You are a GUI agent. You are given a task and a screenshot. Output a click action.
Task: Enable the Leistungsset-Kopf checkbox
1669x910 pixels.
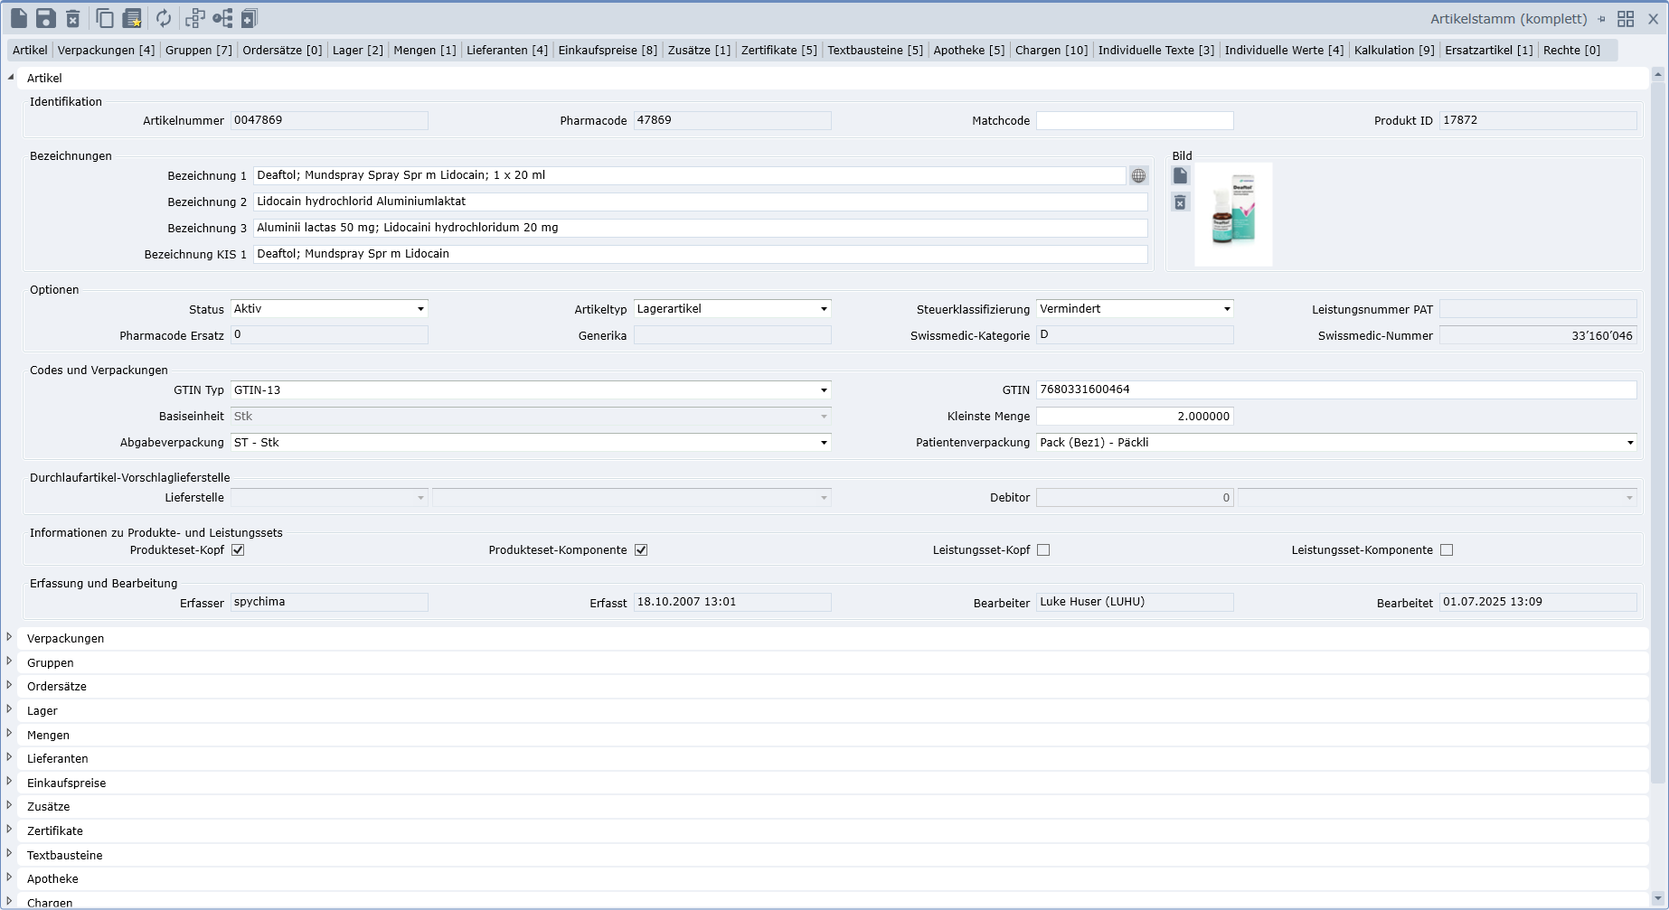pyautogui.click(x=1043, y=550)
